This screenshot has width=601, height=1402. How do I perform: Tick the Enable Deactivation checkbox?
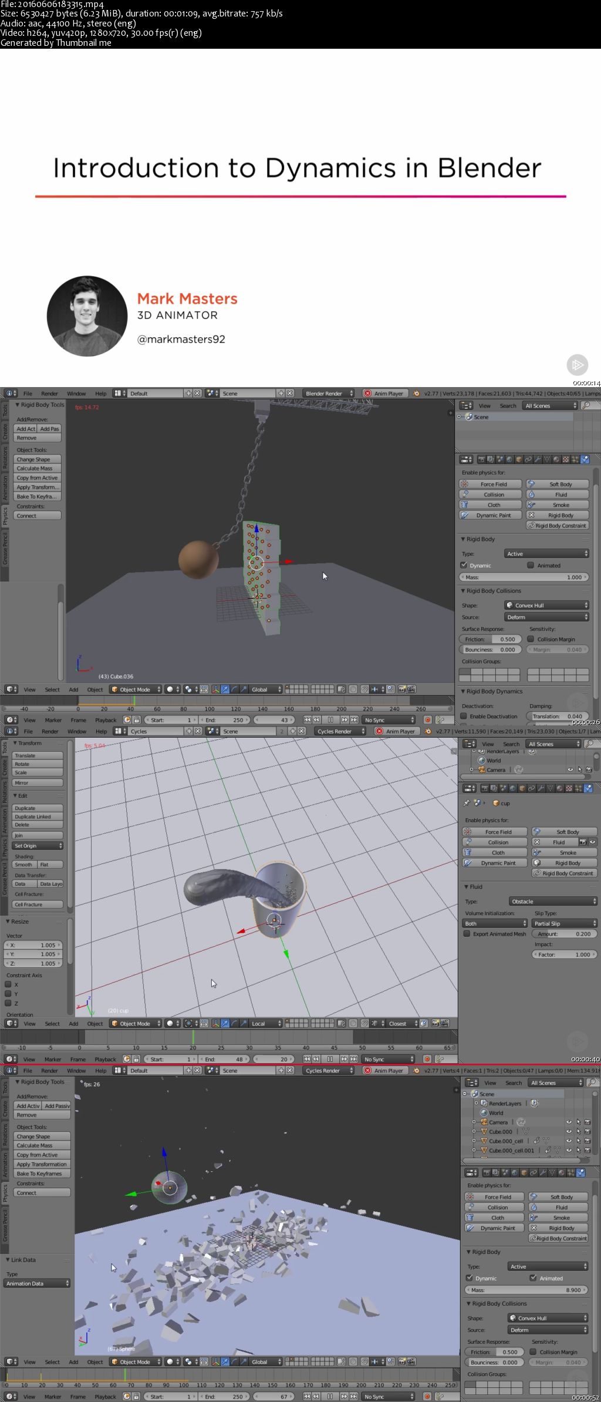pos(464,716)
